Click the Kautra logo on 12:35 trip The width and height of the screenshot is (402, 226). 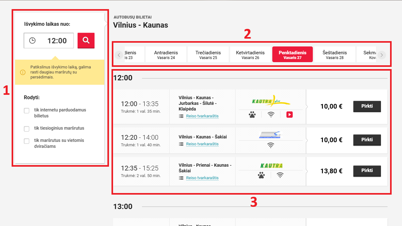271,166
